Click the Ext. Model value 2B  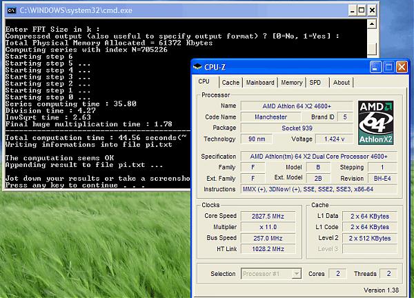pos(318,179)
